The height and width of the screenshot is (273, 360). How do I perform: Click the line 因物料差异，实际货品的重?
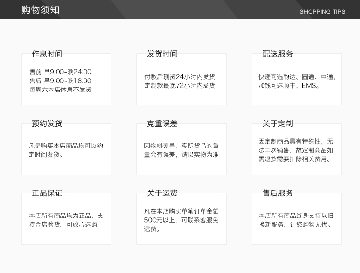click(181, 146)
